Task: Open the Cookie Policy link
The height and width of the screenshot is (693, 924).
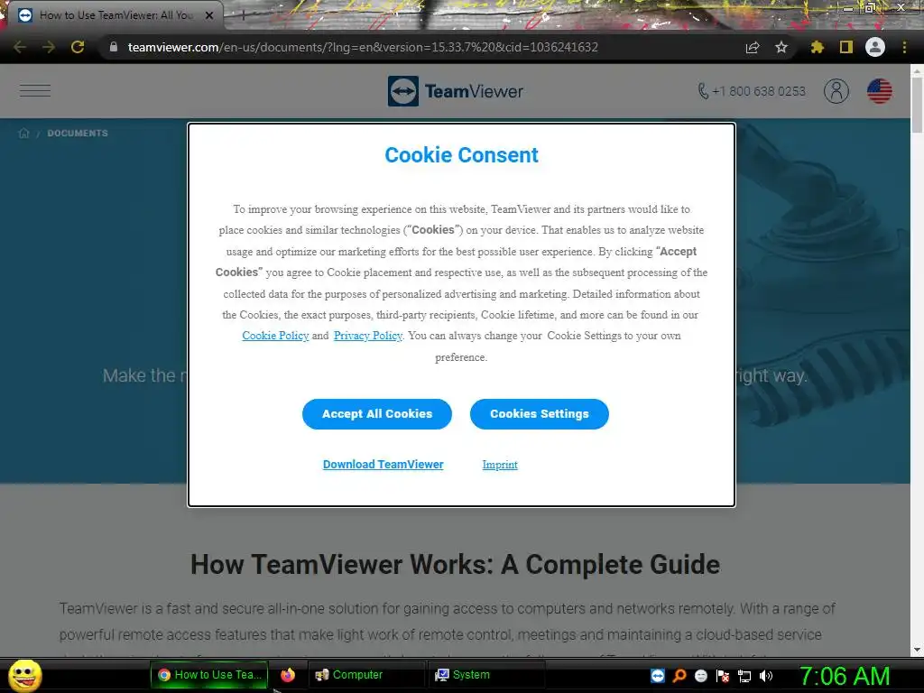Action: point(275,336)
